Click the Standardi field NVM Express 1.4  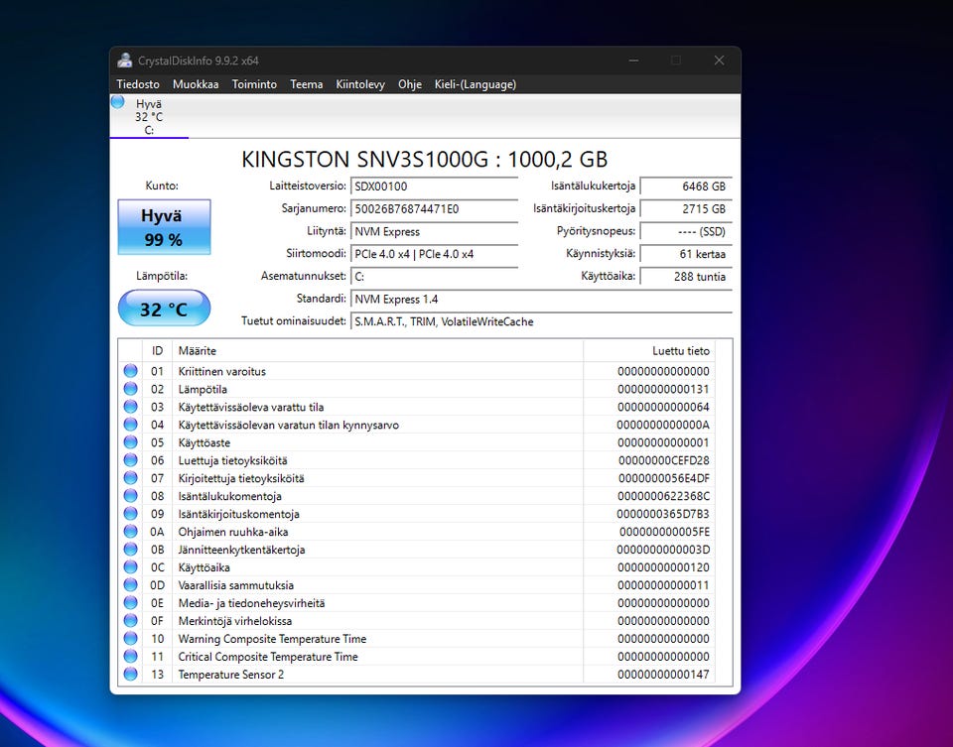click(x=541, y=300)
